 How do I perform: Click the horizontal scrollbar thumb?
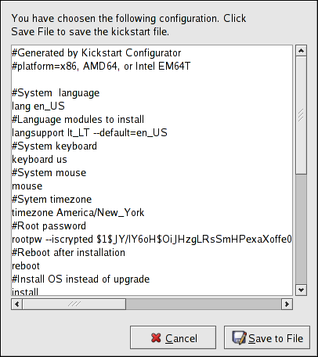click(x=74, y=305)
